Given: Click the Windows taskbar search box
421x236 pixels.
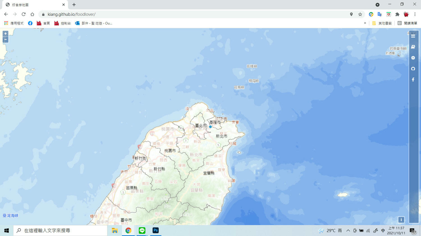Looking at the screenshot, I should click(60, 231).
